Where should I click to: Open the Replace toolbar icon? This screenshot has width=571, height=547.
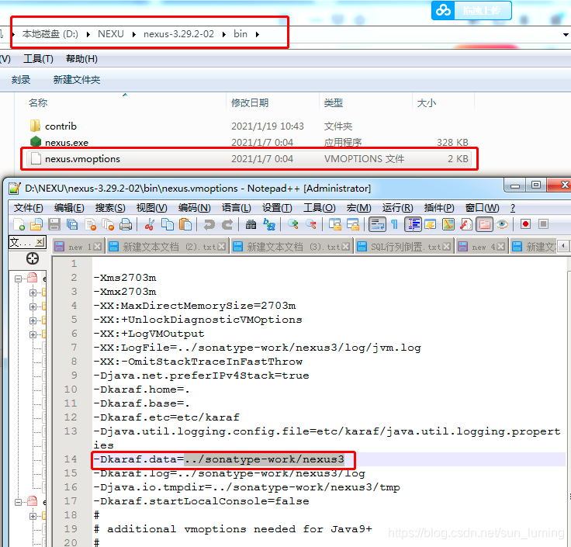[x=268, y=224]
